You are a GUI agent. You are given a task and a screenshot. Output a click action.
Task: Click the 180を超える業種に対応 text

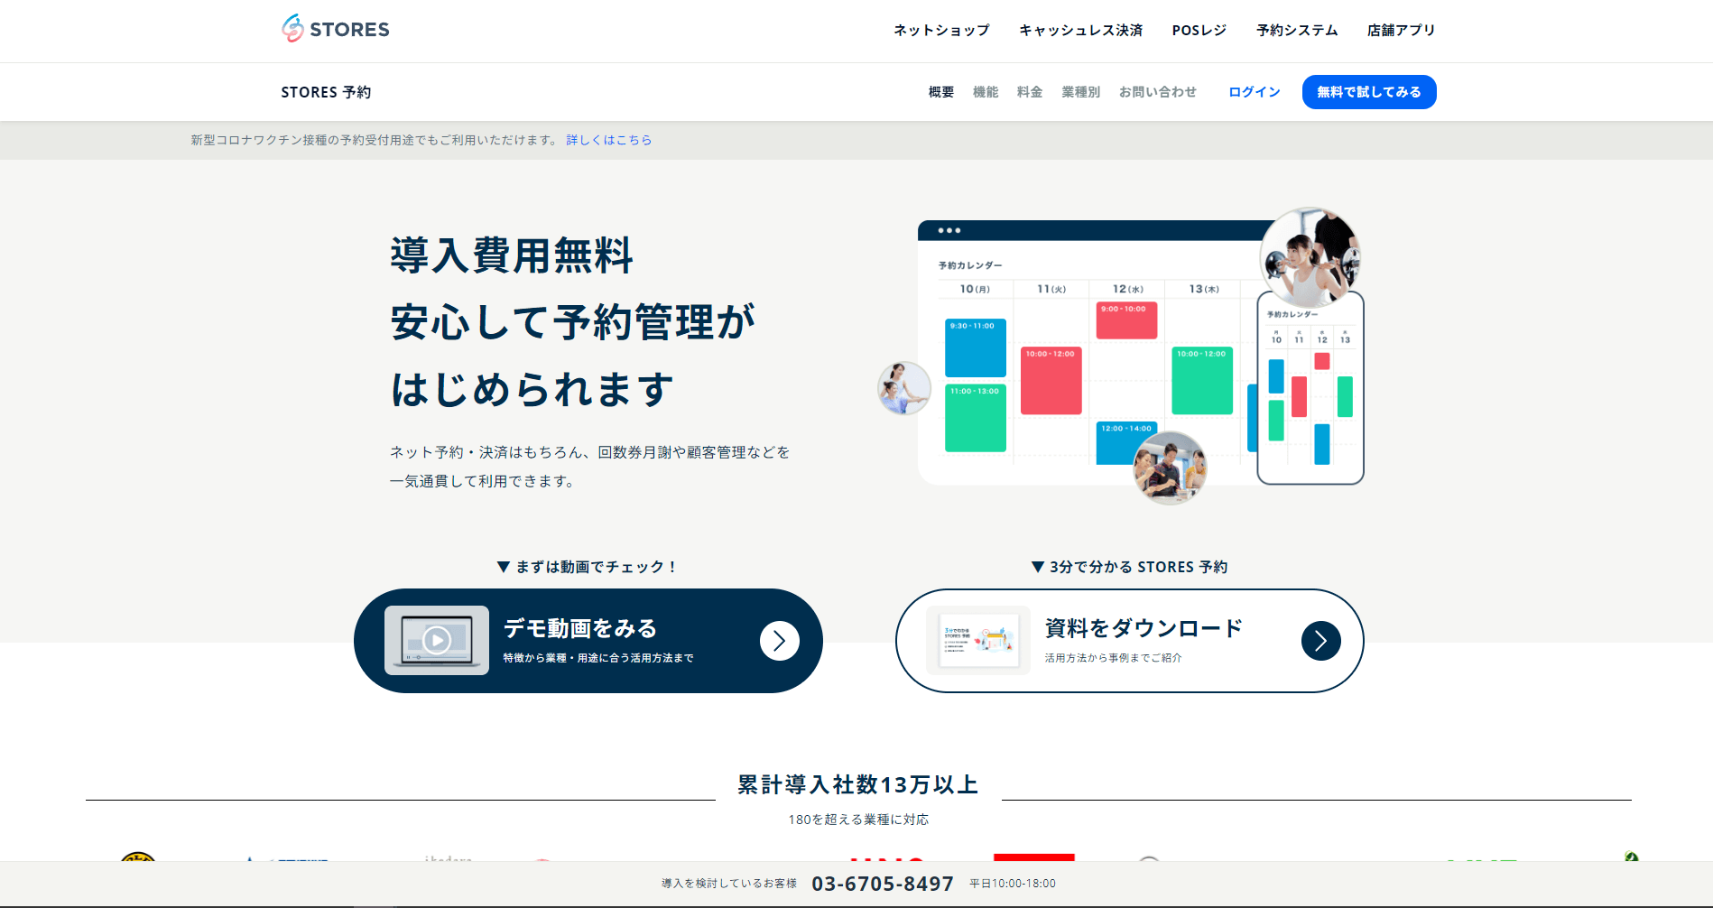(858, 820)
